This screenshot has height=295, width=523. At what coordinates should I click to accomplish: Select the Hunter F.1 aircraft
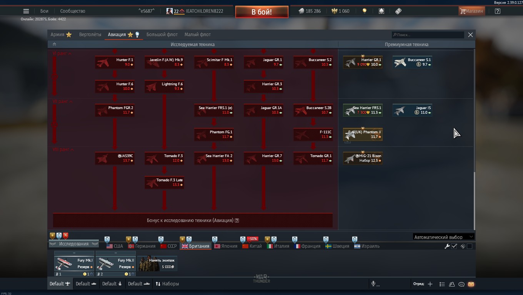coord(115,62)
